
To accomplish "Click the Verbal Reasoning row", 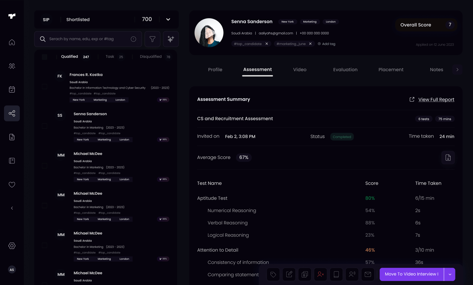I will coord(326,223).
